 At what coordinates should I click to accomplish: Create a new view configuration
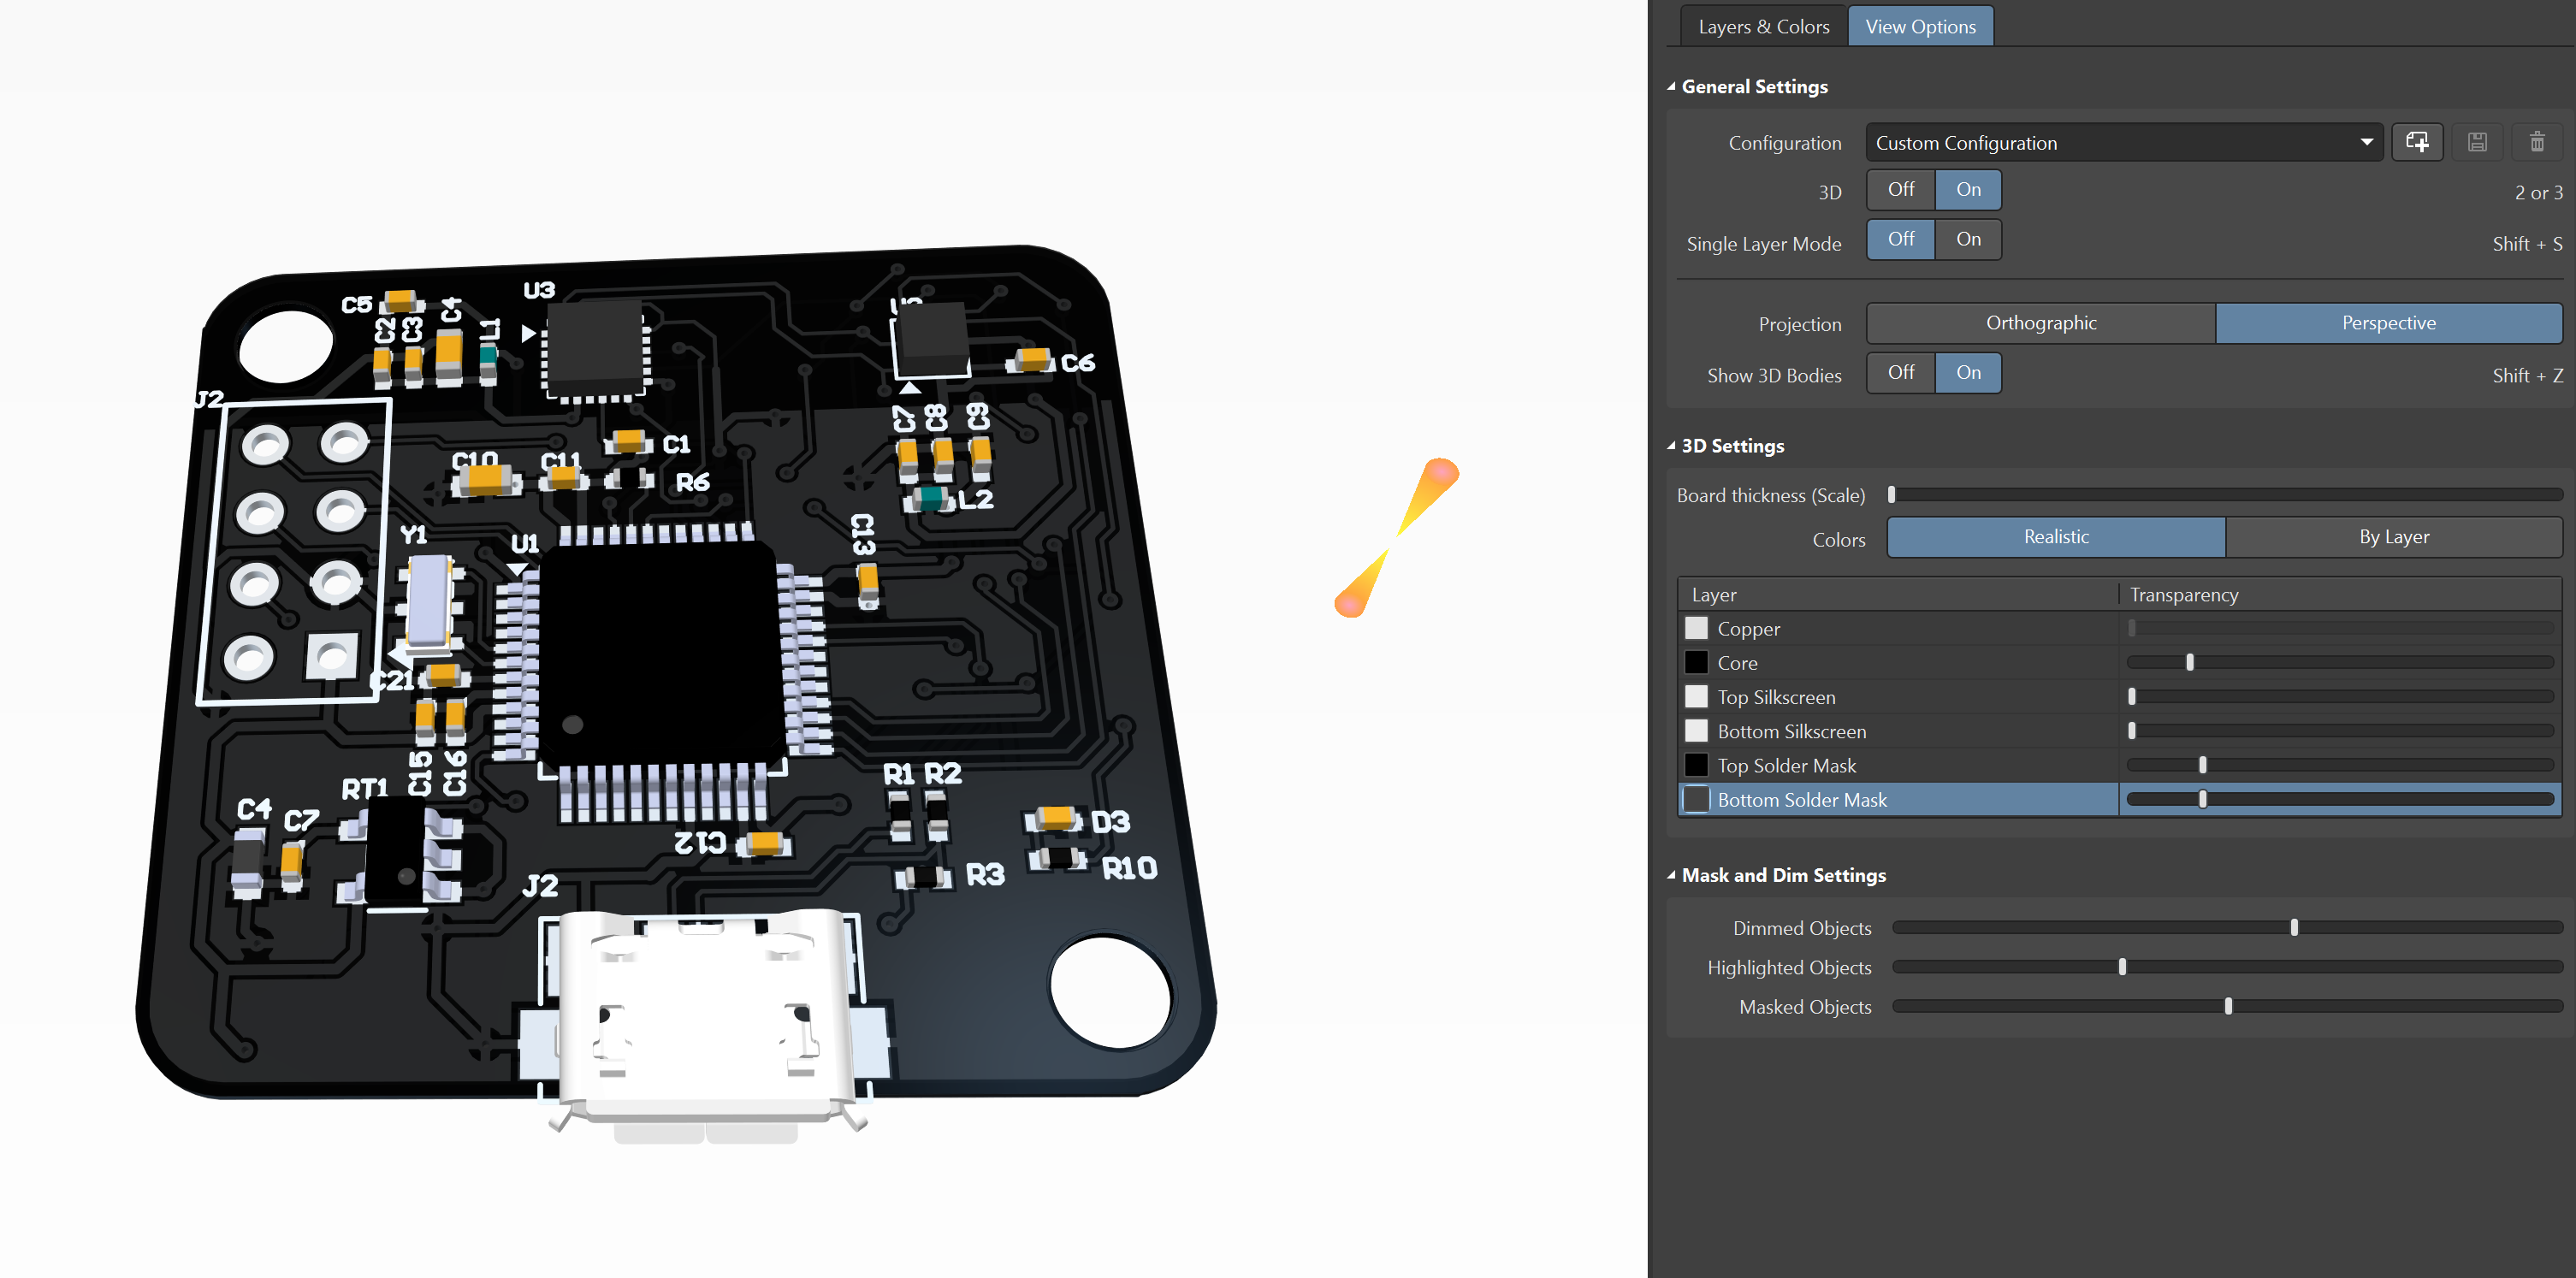pyautogui.click(x=2416, y=142)
